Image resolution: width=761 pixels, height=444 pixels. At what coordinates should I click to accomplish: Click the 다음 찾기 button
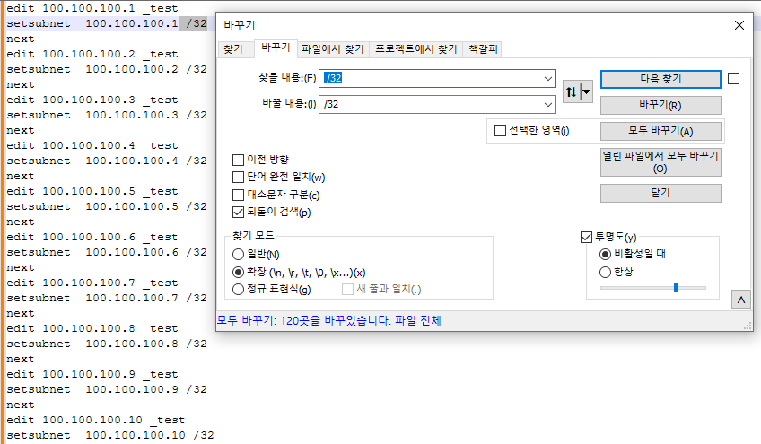coord(660,79)
